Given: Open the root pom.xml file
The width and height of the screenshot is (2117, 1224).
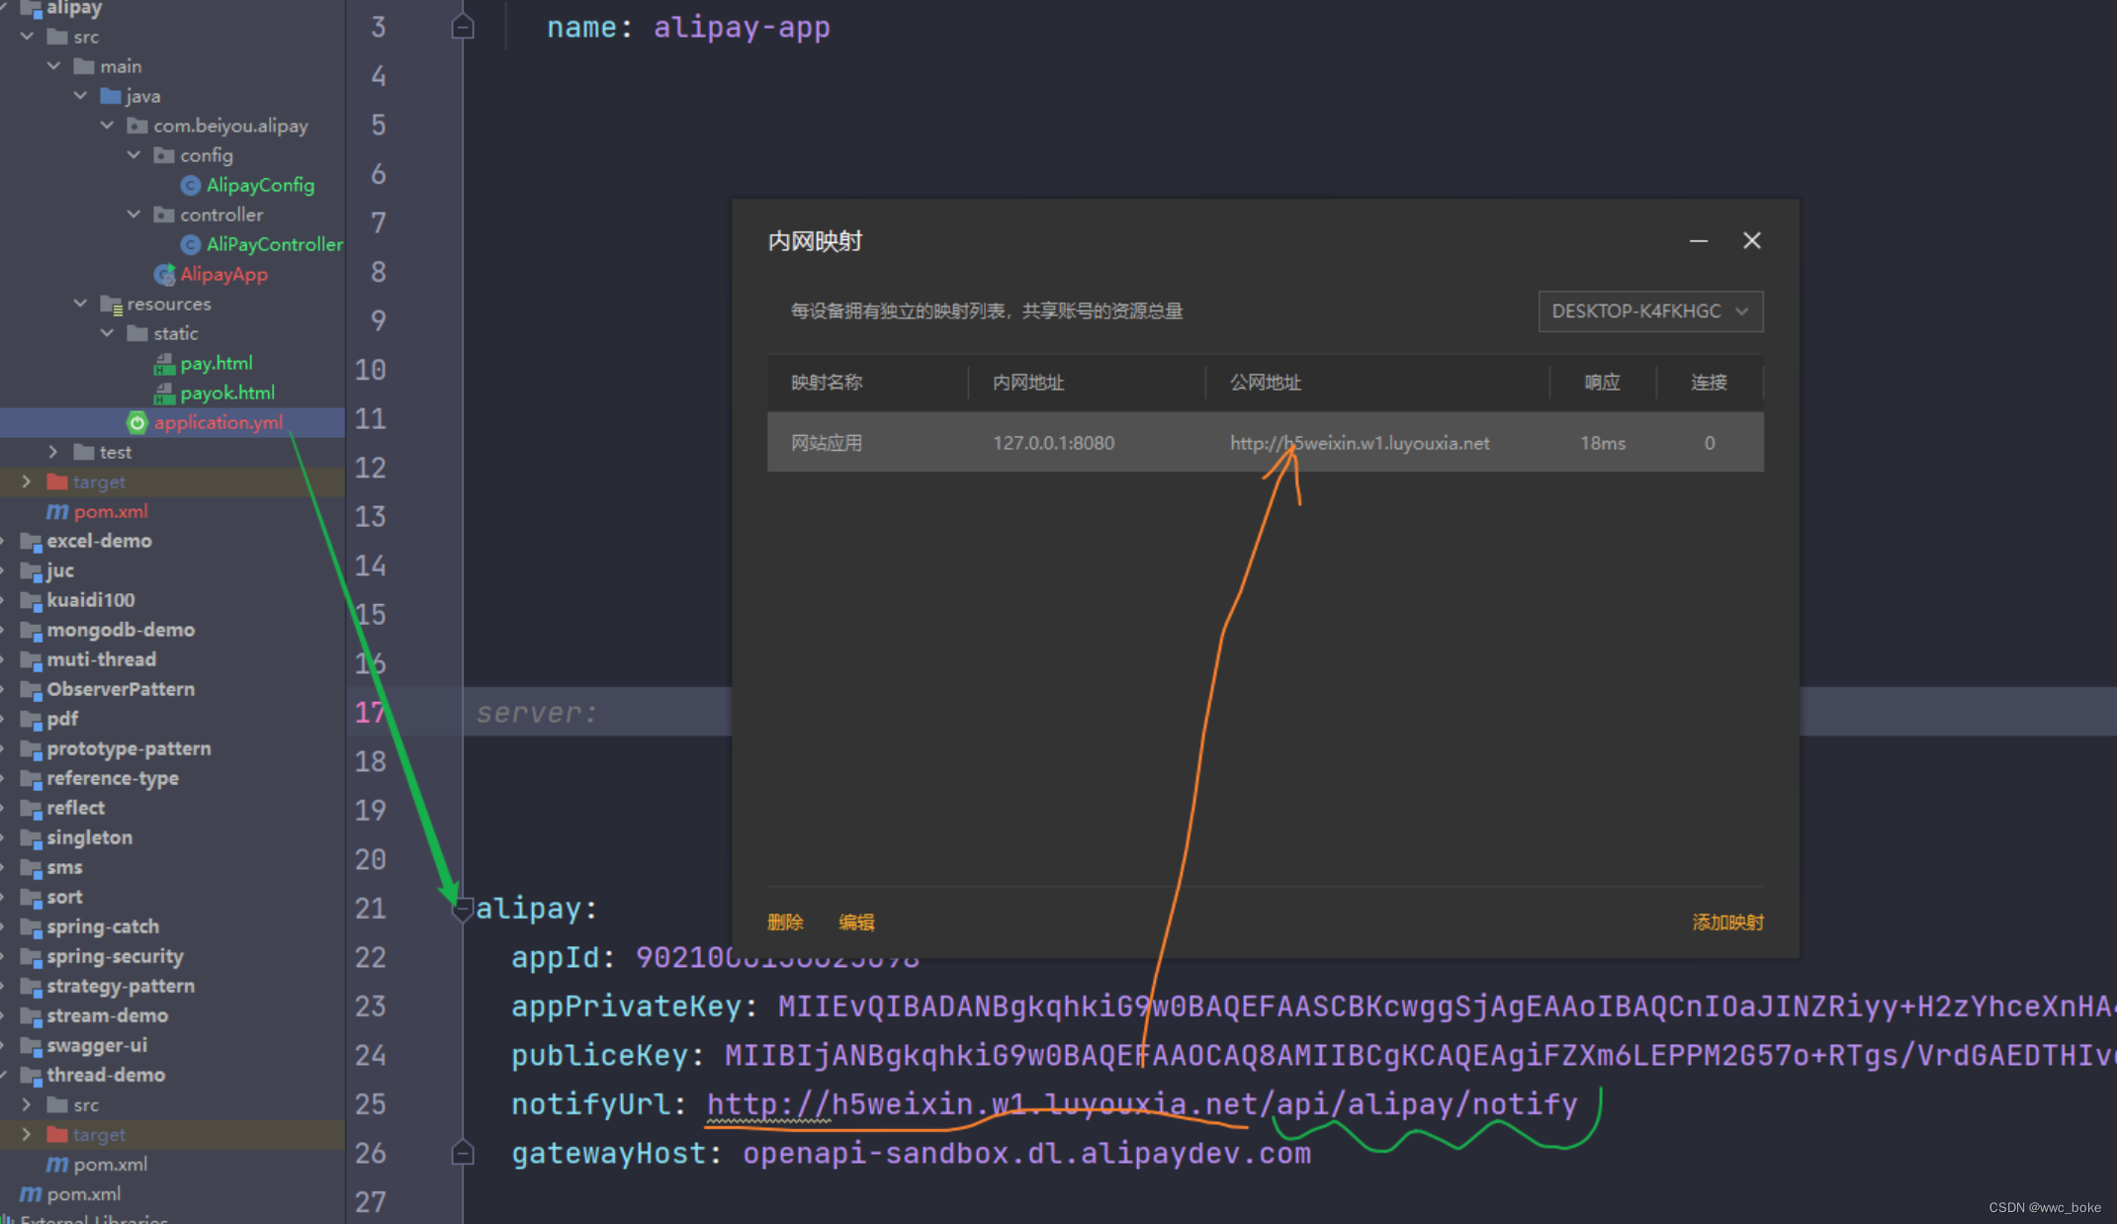Looking at the screenshot, I should coord(84,1193).
